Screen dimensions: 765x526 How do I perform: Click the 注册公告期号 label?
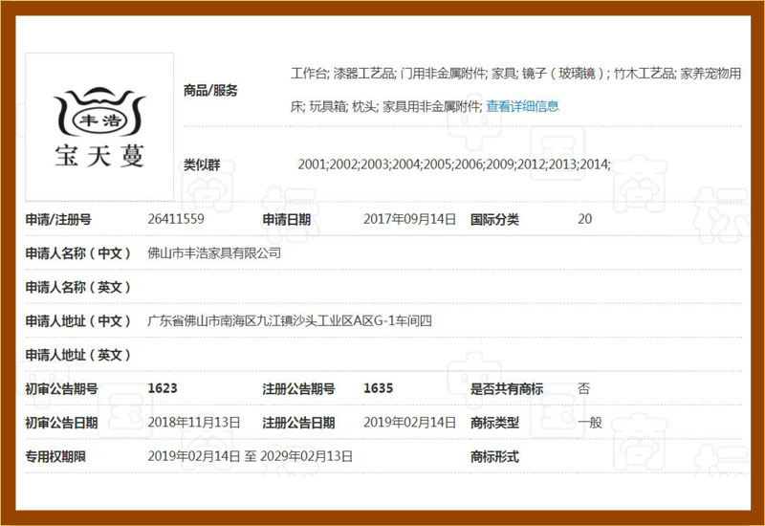pos(298,389)
